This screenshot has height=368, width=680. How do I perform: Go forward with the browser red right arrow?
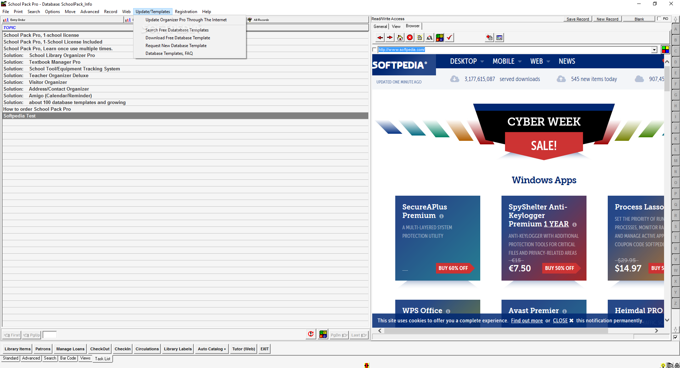pyautogui.click(x=390, y=38)
